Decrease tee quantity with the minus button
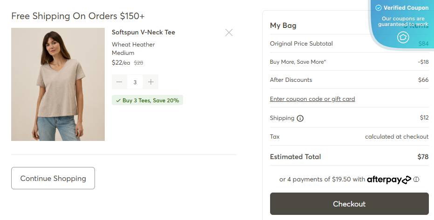 tap(119, 82)
